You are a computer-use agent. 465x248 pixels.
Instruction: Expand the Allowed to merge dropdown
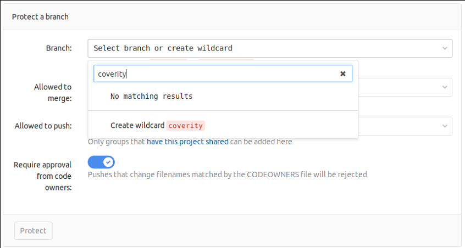(x=405, y=87)
